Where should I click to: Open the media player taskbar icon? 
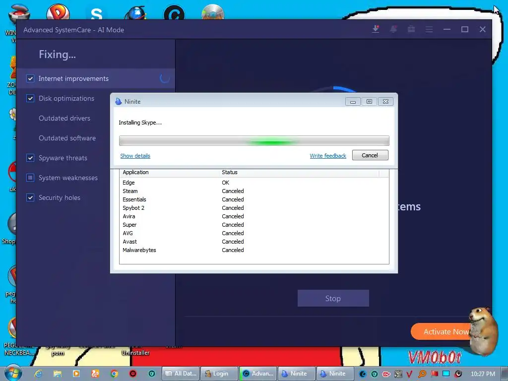(76, 374)
